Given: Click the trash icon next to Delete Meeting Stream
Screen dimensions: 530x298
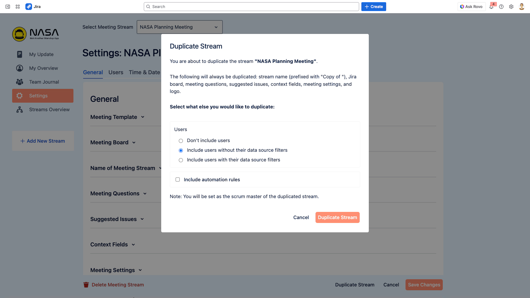Looking at the screenshot, I should pyautogui.click(x=86, y=284).
